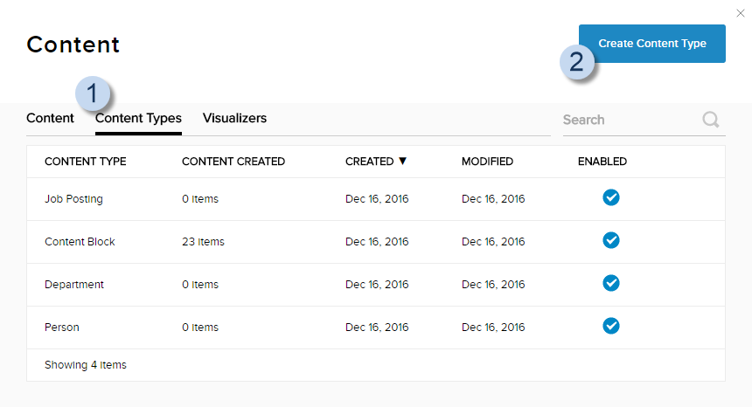This screenshot has width=752, height=407.
Task: Sort by Enabled column header
Action: pos(602,162)
